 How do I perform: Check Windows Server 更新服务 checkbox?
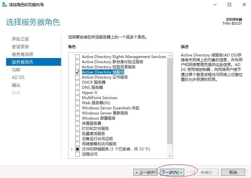pos(77,113)
